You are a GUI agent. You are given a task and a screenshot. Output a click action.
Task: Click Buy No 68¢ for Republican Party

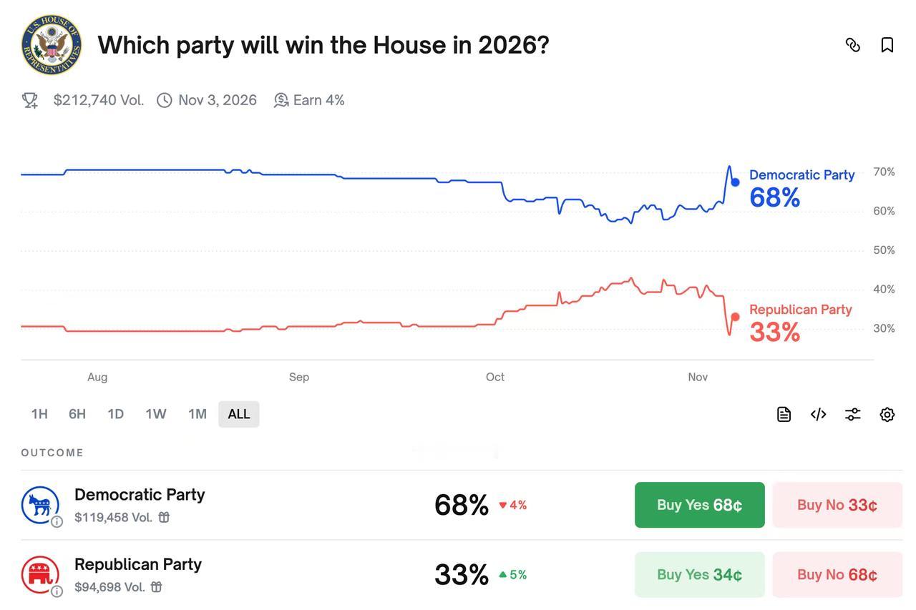(837, 574)
